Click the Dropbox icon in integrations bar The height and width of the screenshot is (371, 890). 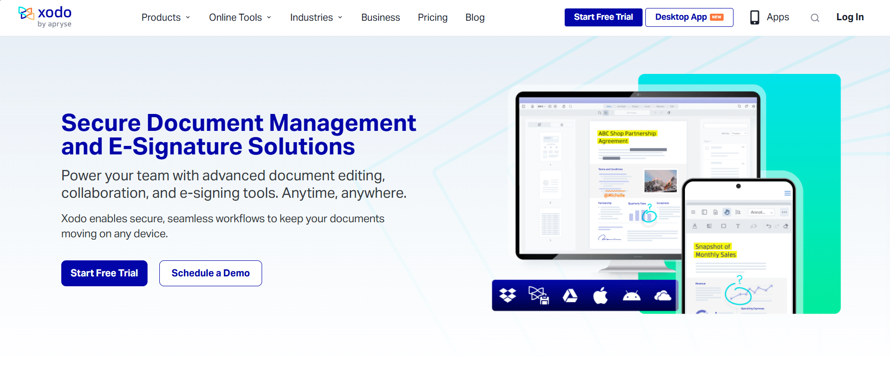click(508, 295)
